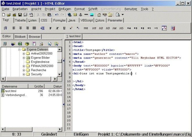Screen dimensions: 192x137
Task: Open the dropdown arrow beside the preview icon
Action: tap(122, 15)
